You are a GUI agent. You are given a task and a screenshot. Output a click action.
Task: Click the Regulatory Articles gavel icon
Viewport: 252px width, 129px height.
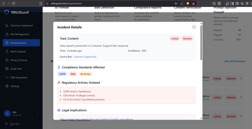tap(59, 83)
